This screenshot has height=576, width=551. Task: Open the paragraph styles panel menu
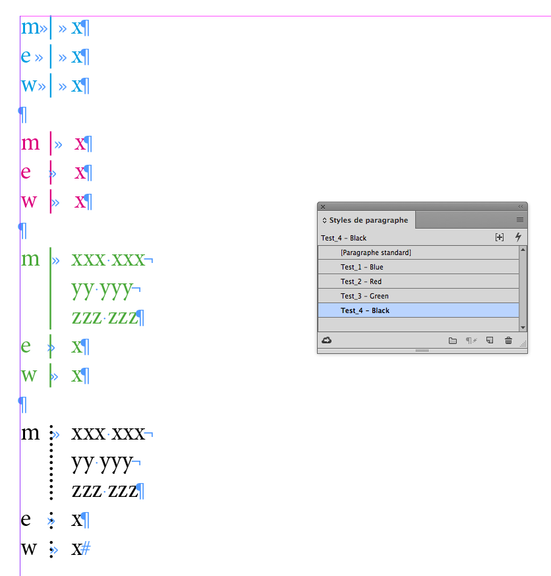[520, 219]
